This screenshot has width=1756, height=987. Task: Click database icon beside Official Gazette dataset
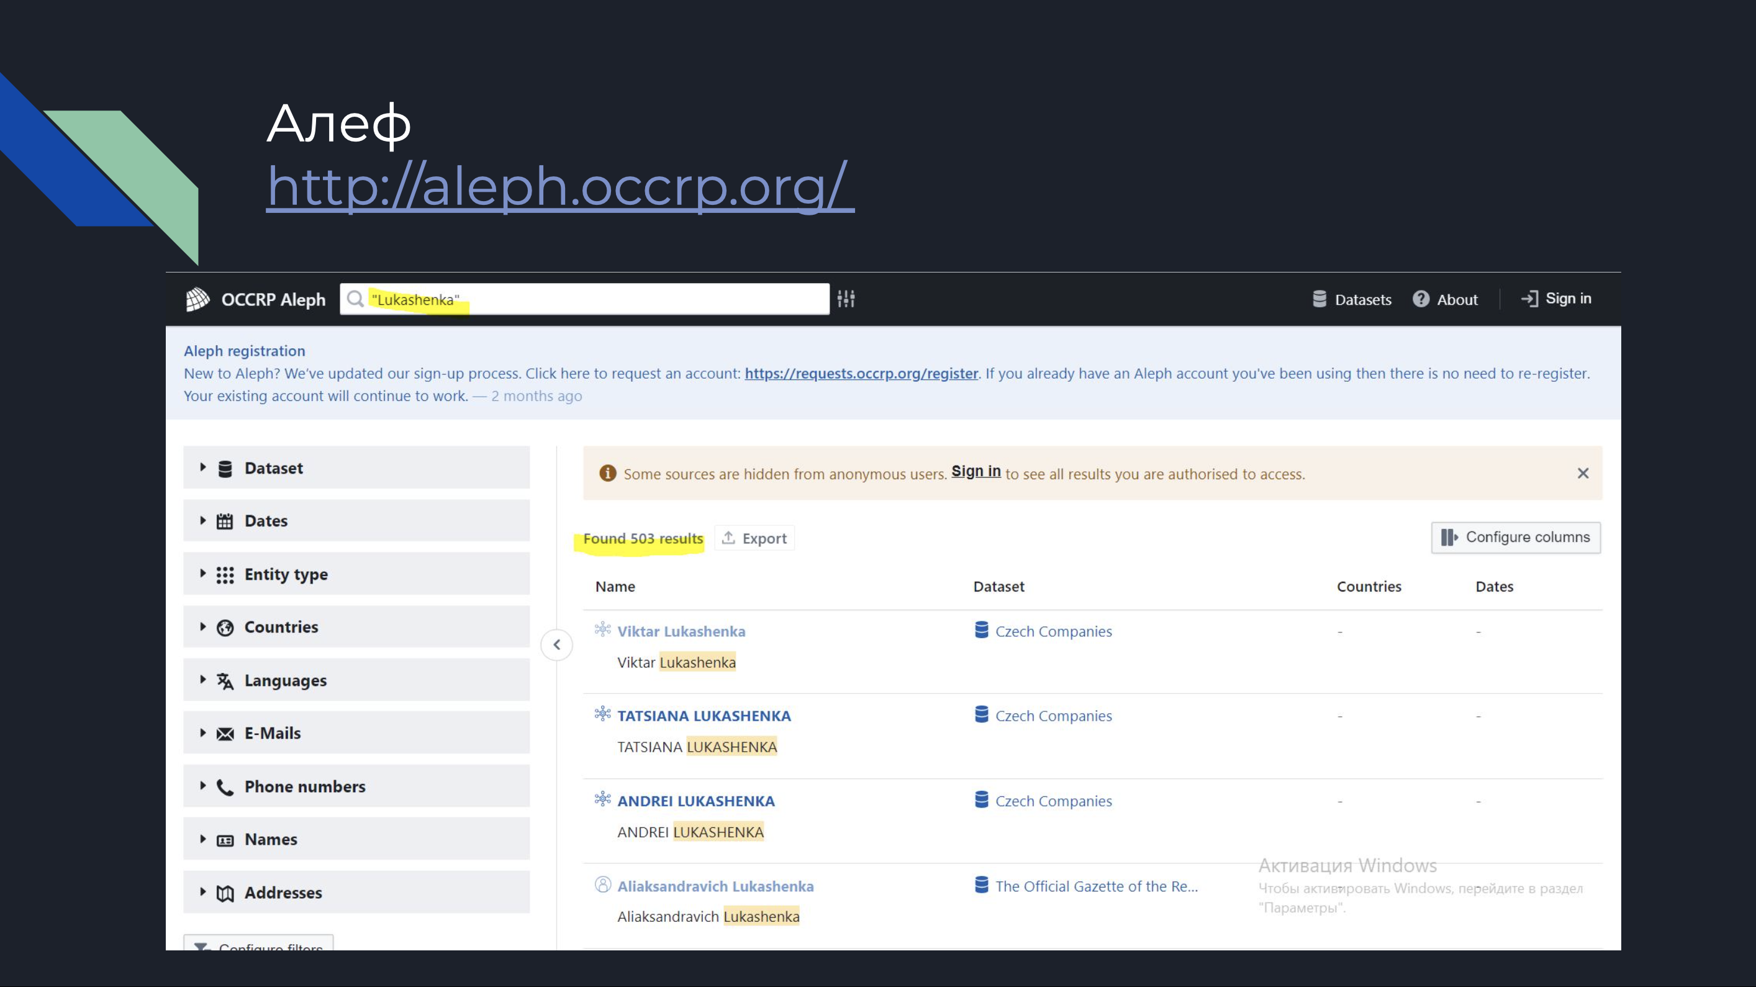(x=982, y=884)
